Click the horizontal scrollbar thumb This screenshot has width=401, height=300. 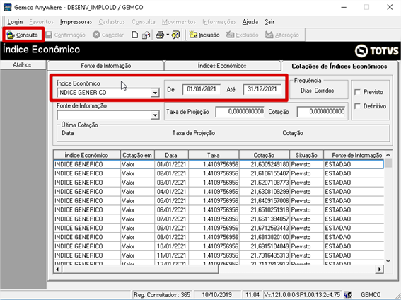tap(140, 270)
